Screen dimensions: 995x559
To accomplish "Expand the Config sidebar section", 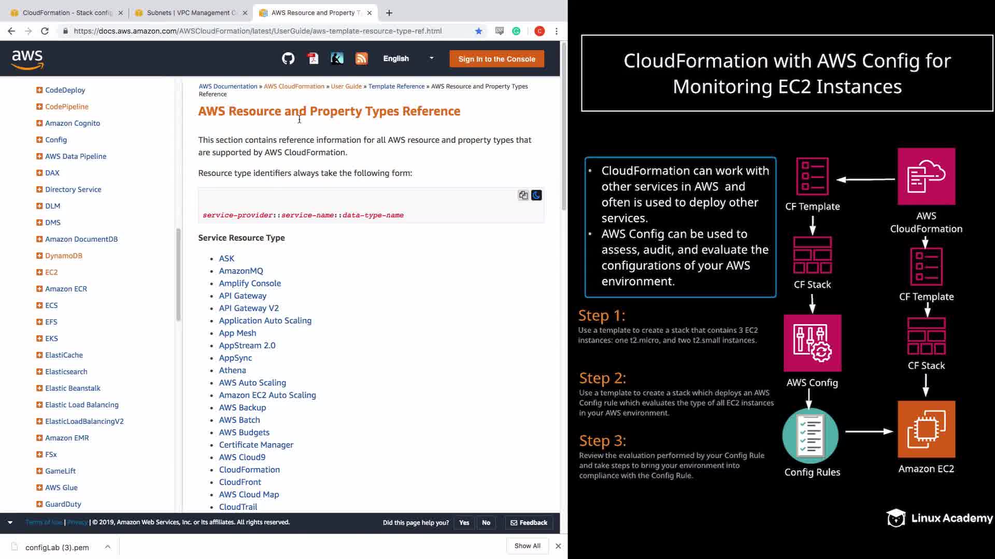I will pyautogui.click(x=39, y=140).
